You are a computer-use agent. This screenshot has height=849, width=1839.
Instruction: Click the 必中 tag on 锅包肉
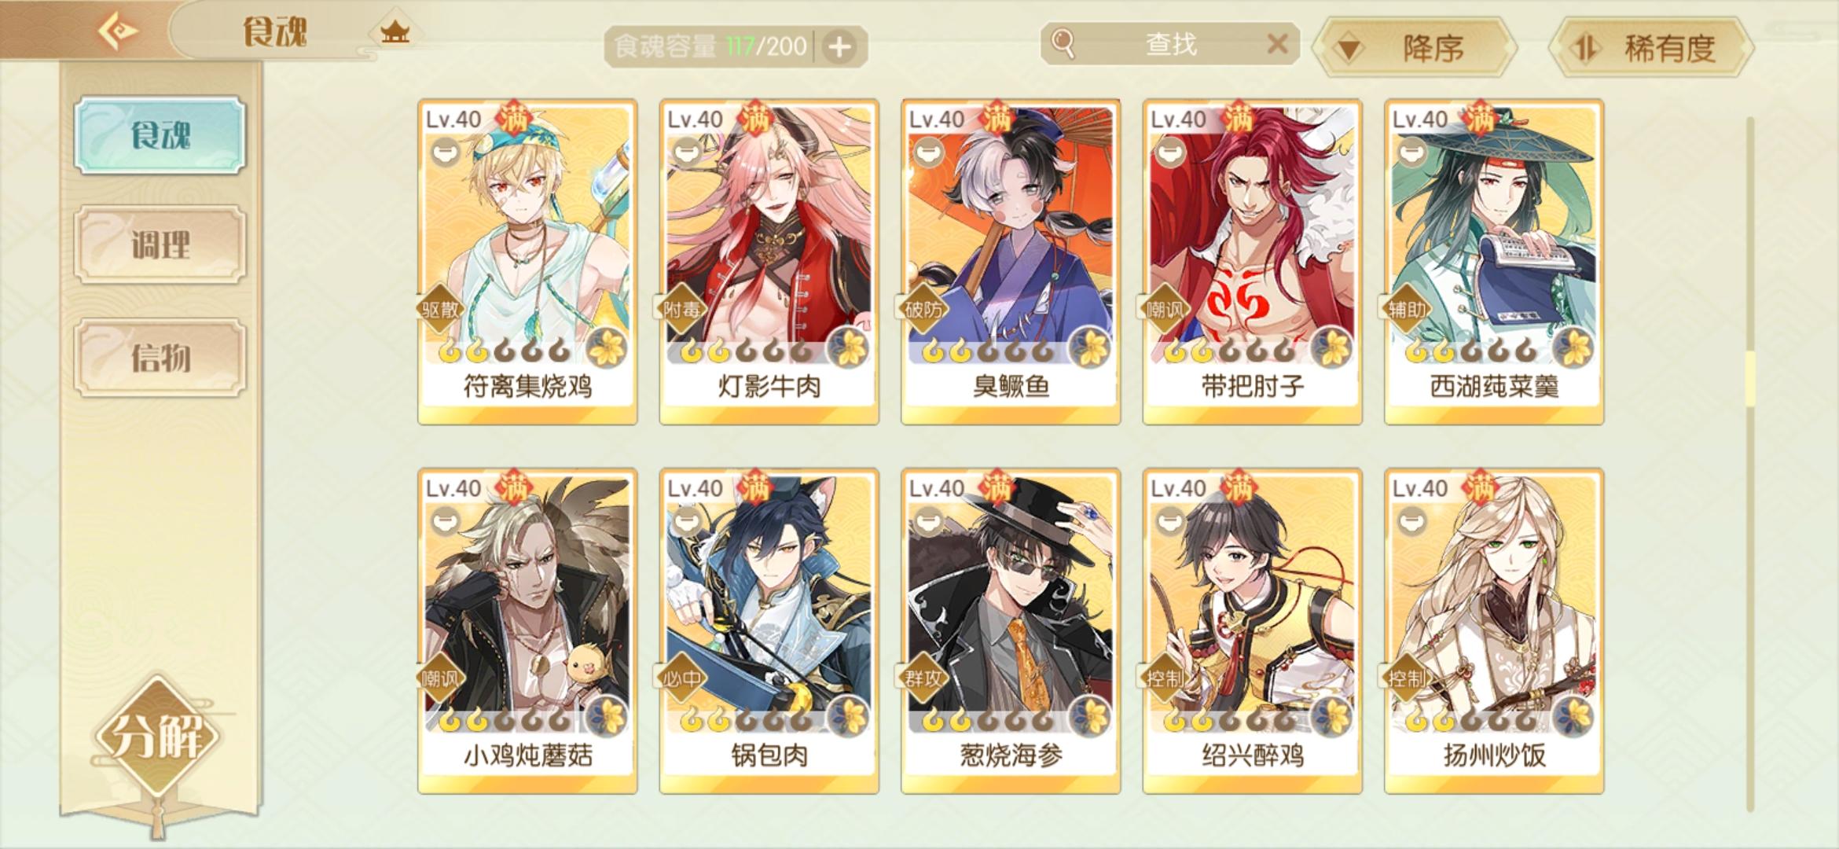click(x=681, y=678)
